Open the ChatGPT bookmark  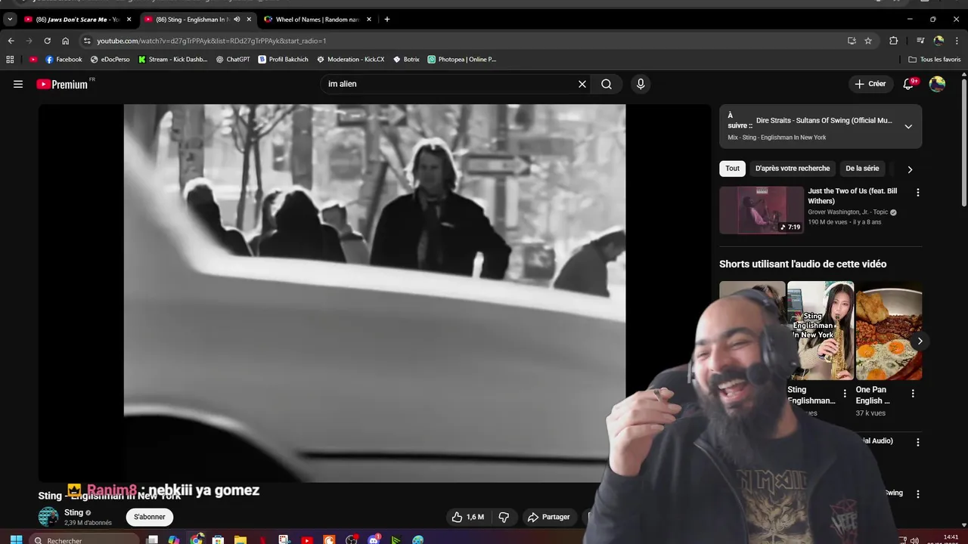233,59
